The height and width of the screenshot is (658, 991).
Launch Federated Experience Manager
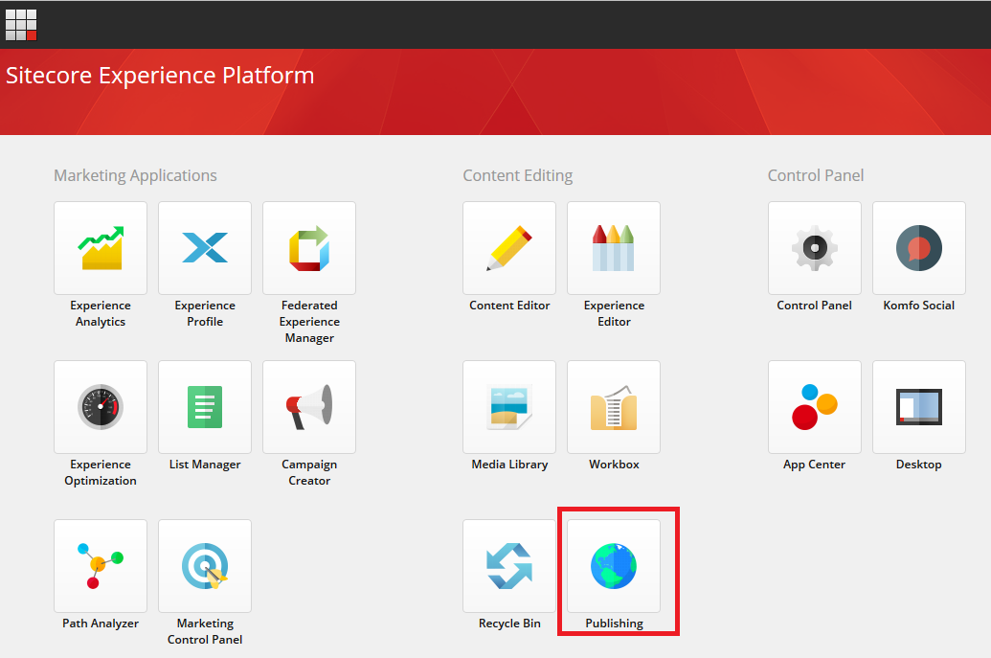pyautogui.click(x=309, y=248)
